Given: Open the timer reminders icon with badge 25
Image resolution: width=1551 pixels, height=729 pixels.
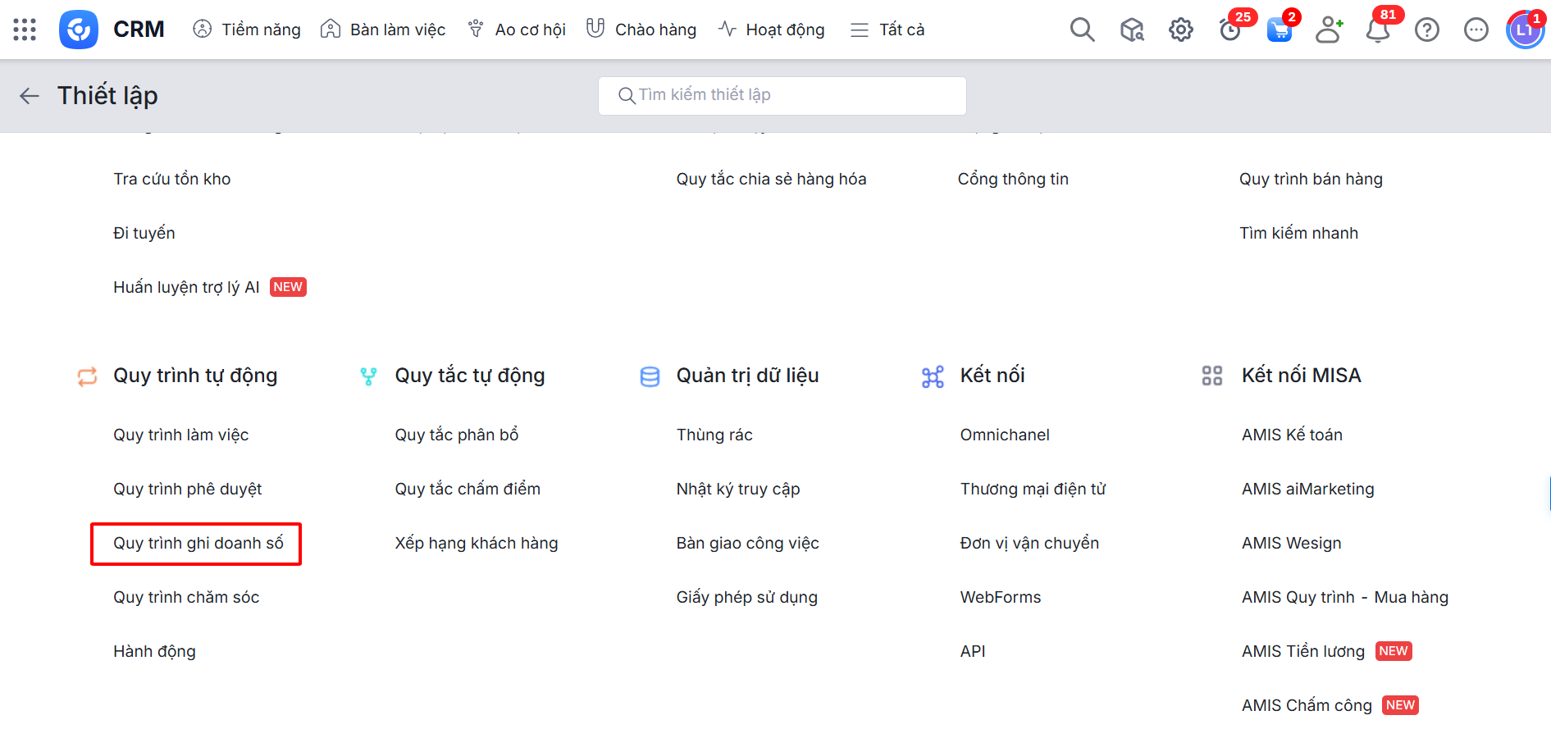Looking at the screenshot, I should 1229,30.
